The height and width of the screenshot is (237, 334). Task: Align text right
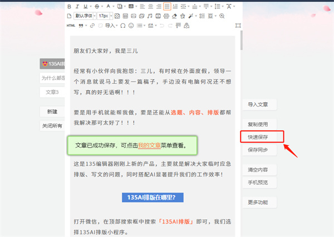(159, 7)
